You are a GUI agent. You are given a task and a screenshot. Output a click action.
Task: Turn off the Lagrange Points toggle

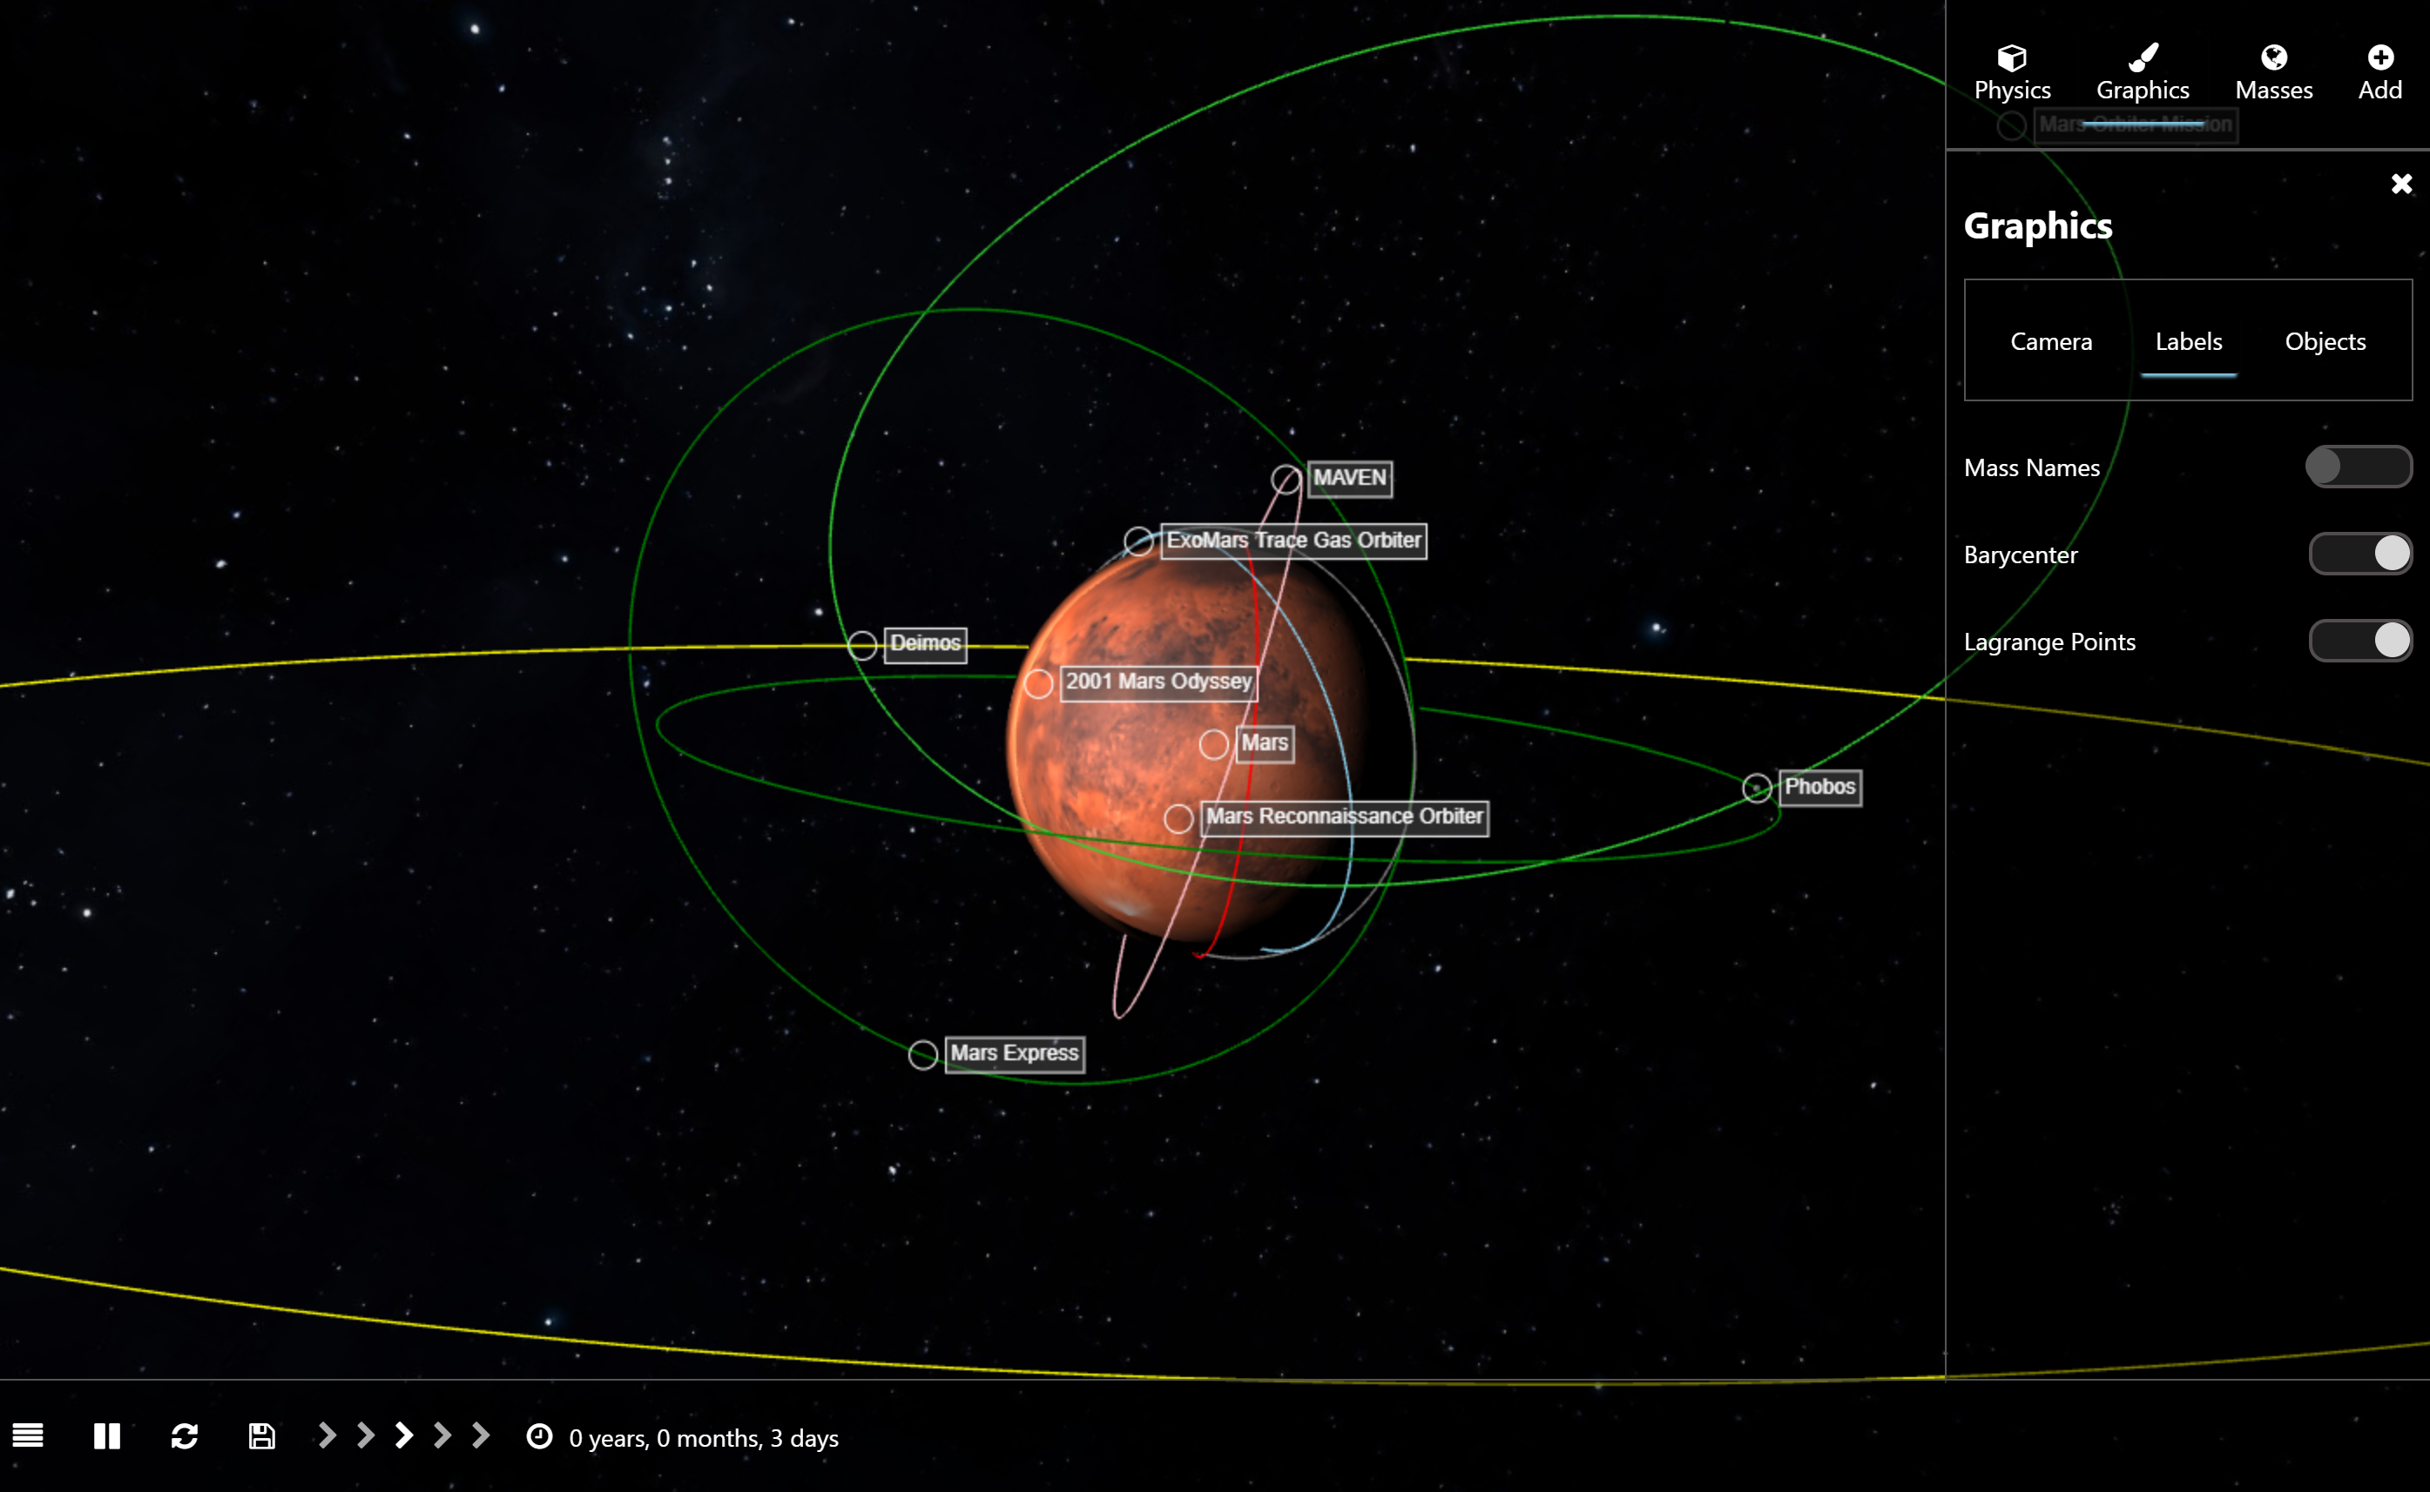coord(2359,641)
